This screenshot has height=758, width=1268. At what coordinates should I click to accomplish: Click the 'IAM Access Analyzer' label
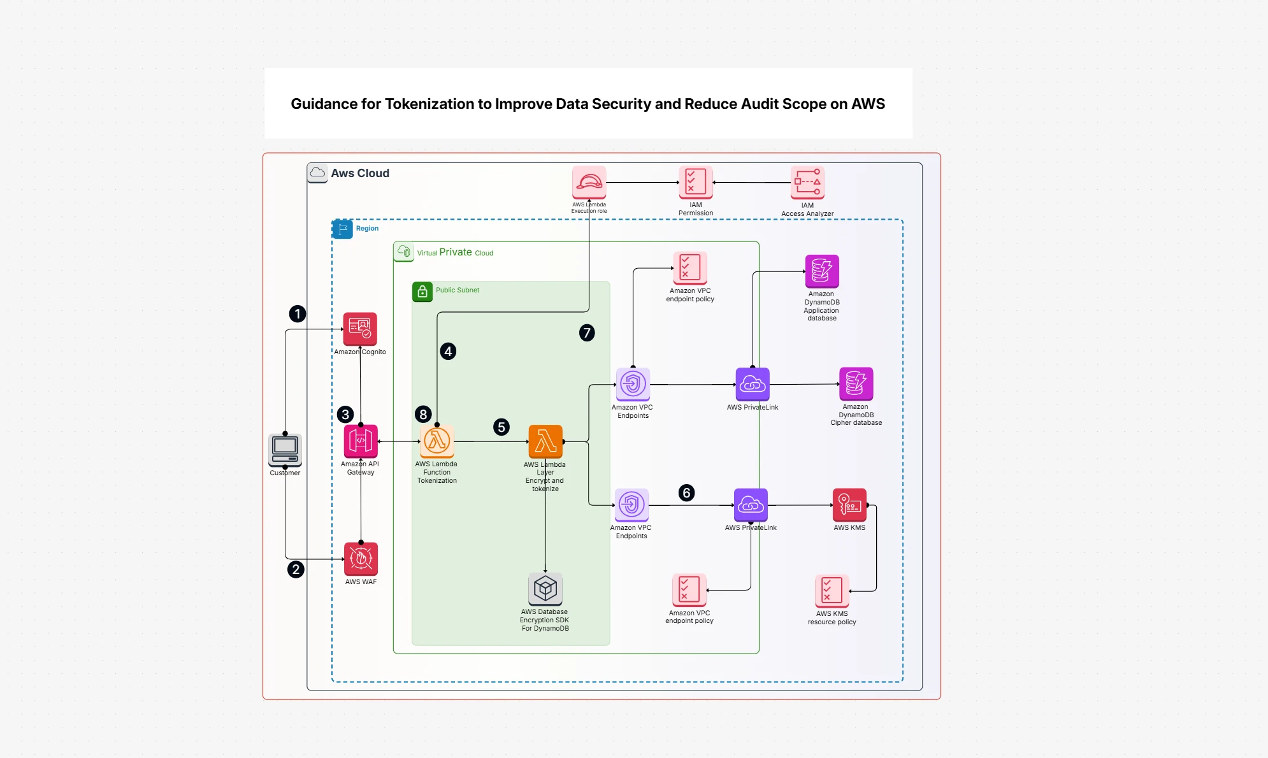click(x=807, y=210)
